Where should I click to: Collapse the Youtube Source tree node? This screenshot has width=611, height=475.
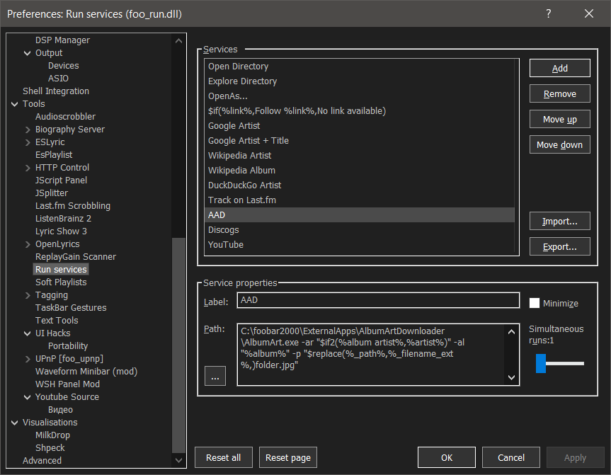coord(28,397)
